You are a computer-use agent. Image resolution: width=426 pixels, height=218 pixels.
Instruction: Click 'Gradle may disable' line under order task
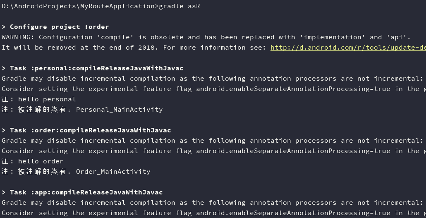(x=213, y=141)
